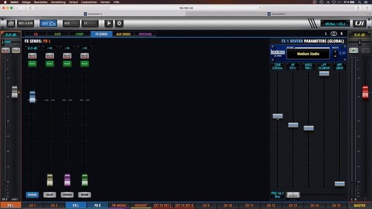Open the FX SENDS toolbar view
This screenshot has width=372, height=209.
[90, 23]
